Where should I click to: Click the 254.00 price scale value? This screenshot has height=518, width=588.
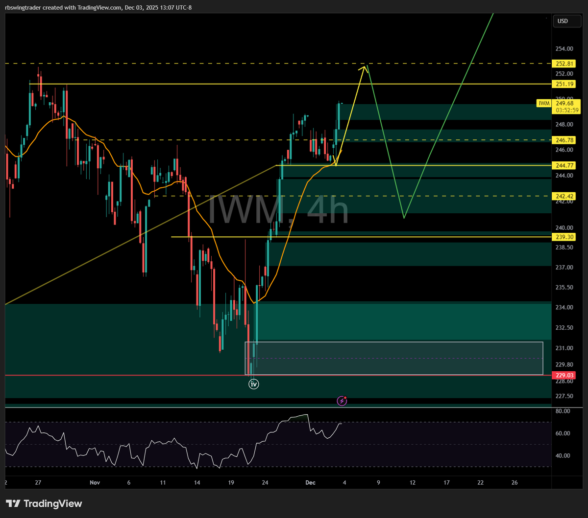564,49
